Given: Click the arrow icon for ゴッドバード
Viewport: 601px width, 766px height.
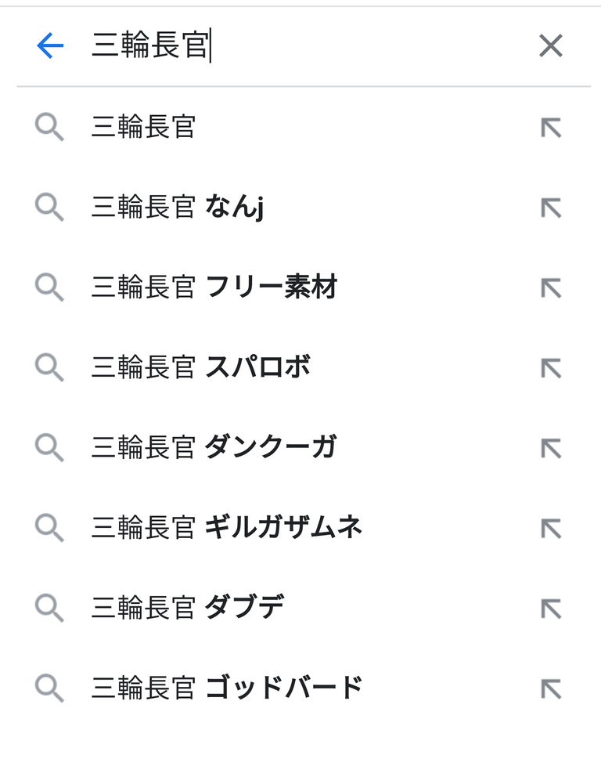Looking at the screenshot, I should click(x=551, y=688).
